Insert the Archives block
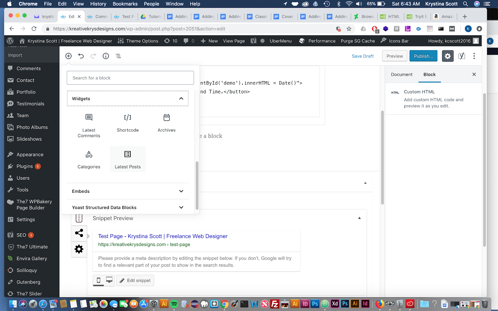 coord(167,123)
